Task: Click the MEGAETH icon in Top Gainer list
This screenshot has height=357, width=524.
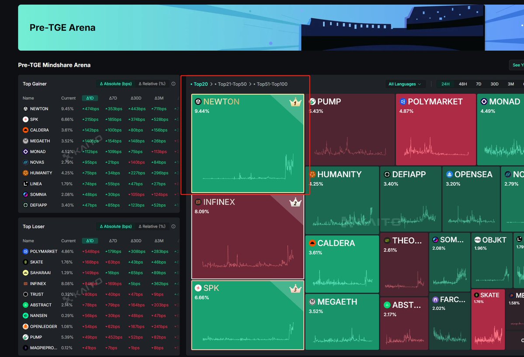Action: pyautogui.click(x=25, y=141)
